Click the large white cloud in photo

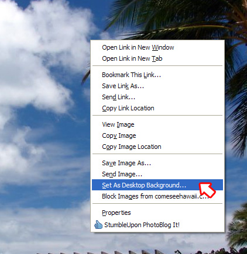[35, 58]
